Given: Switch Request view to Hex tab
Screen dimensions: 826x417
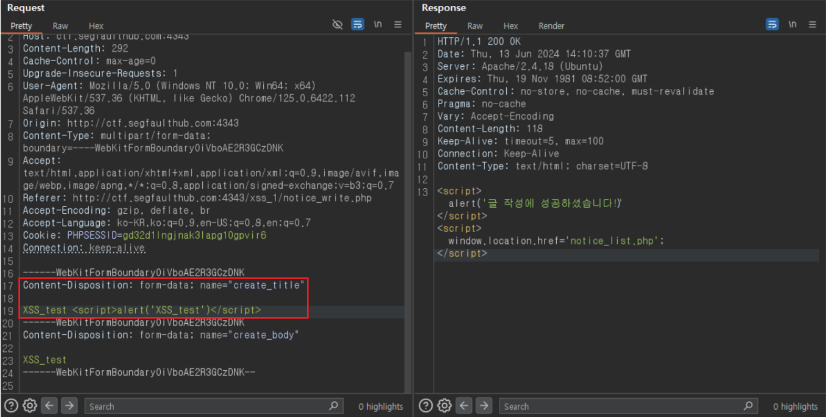Looking at the screenshot, I should (96, 26).
